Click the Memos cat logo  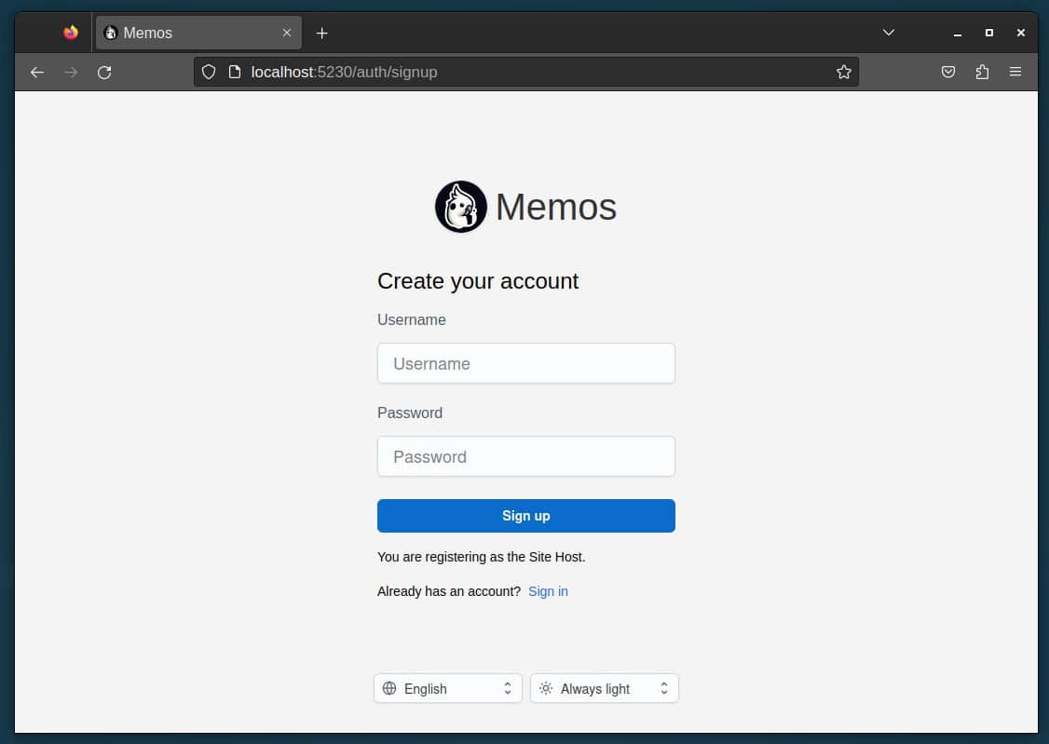pyautogui.click(x=460, y=206)
